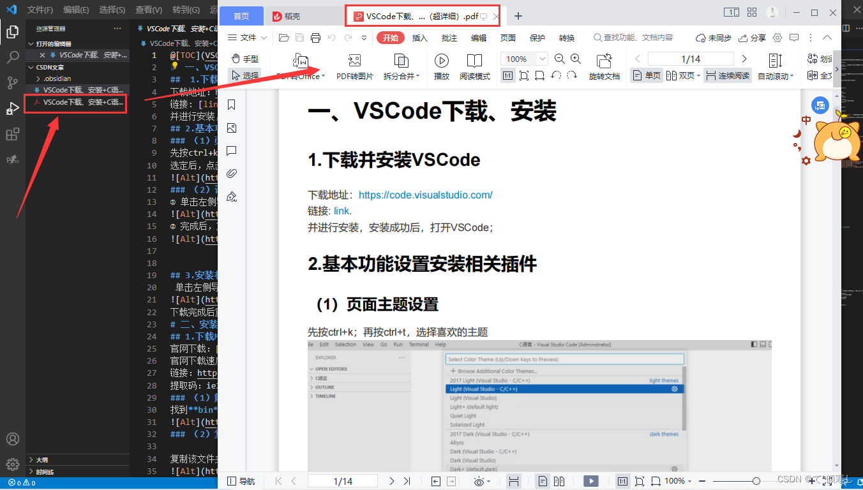Click the Not Synced (未同步) button
This screenshot has height=490, width=863.
pyautogui.click(x=713, y=38)
